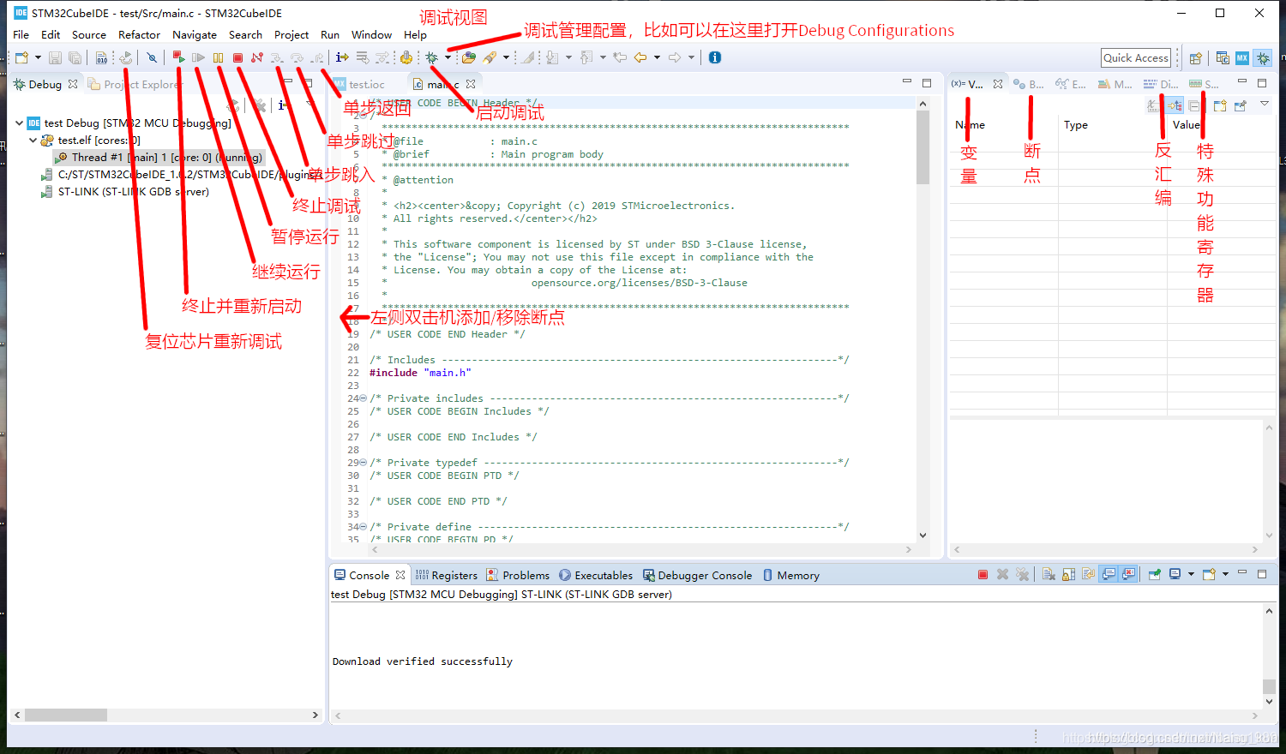This screenshot has height=754, width=1286.
Task: Click the red Terminate debug button
Action: [x=237, y=57]
